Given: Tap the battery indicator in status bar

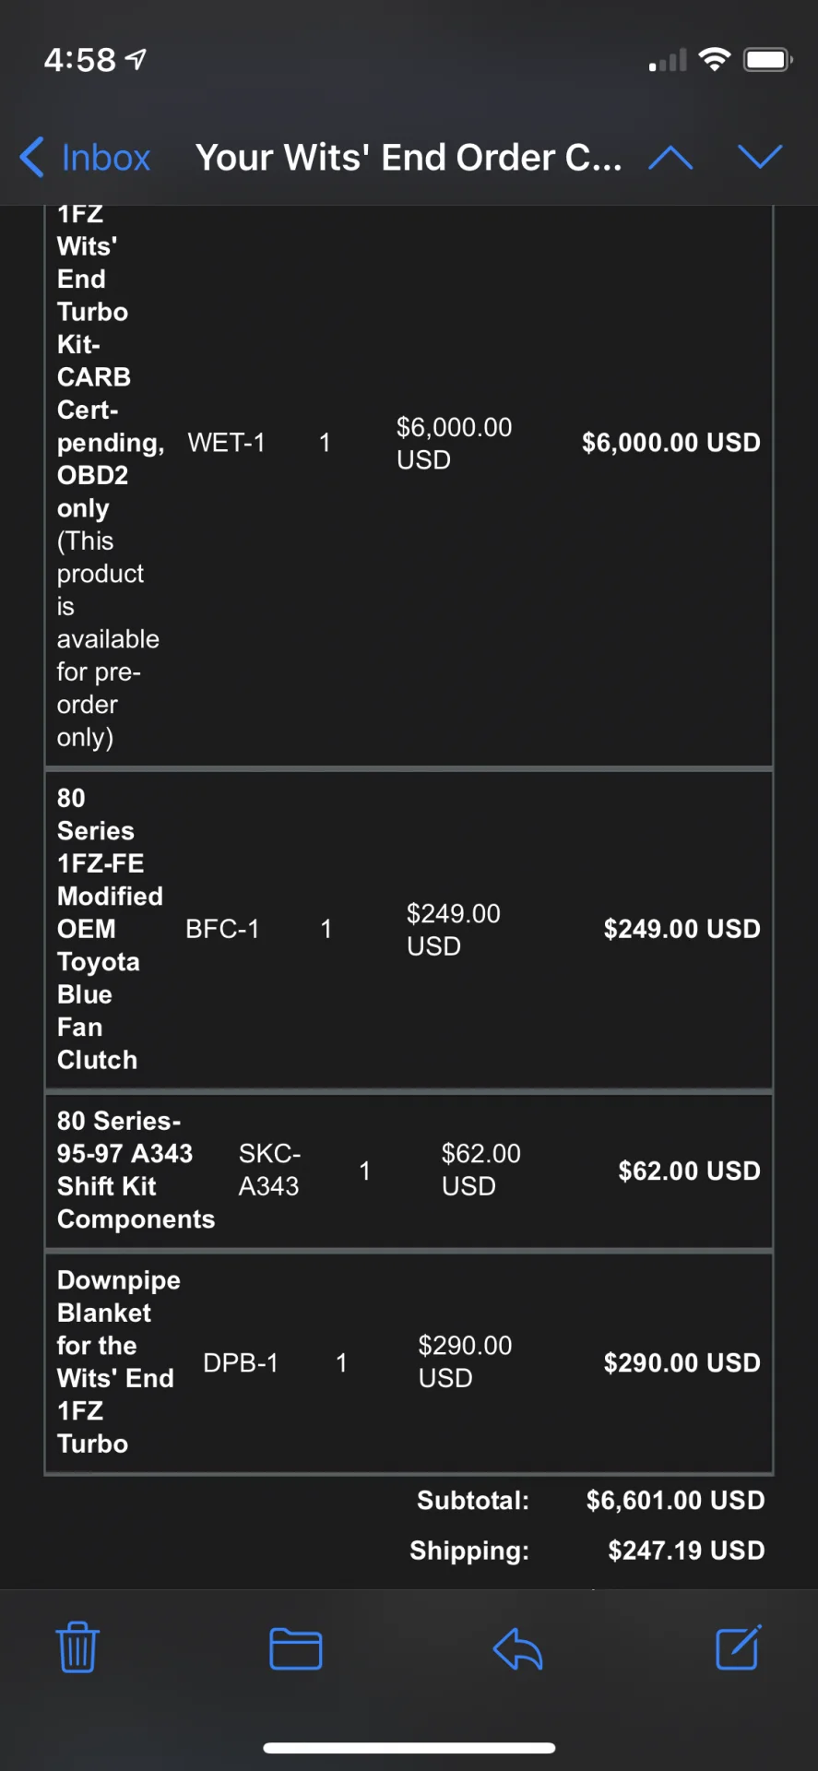Looking at the screenshot, I should (768, 60).
